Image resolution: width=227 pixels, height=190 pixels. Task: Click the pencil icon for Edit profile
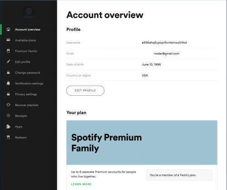point(8,62)
